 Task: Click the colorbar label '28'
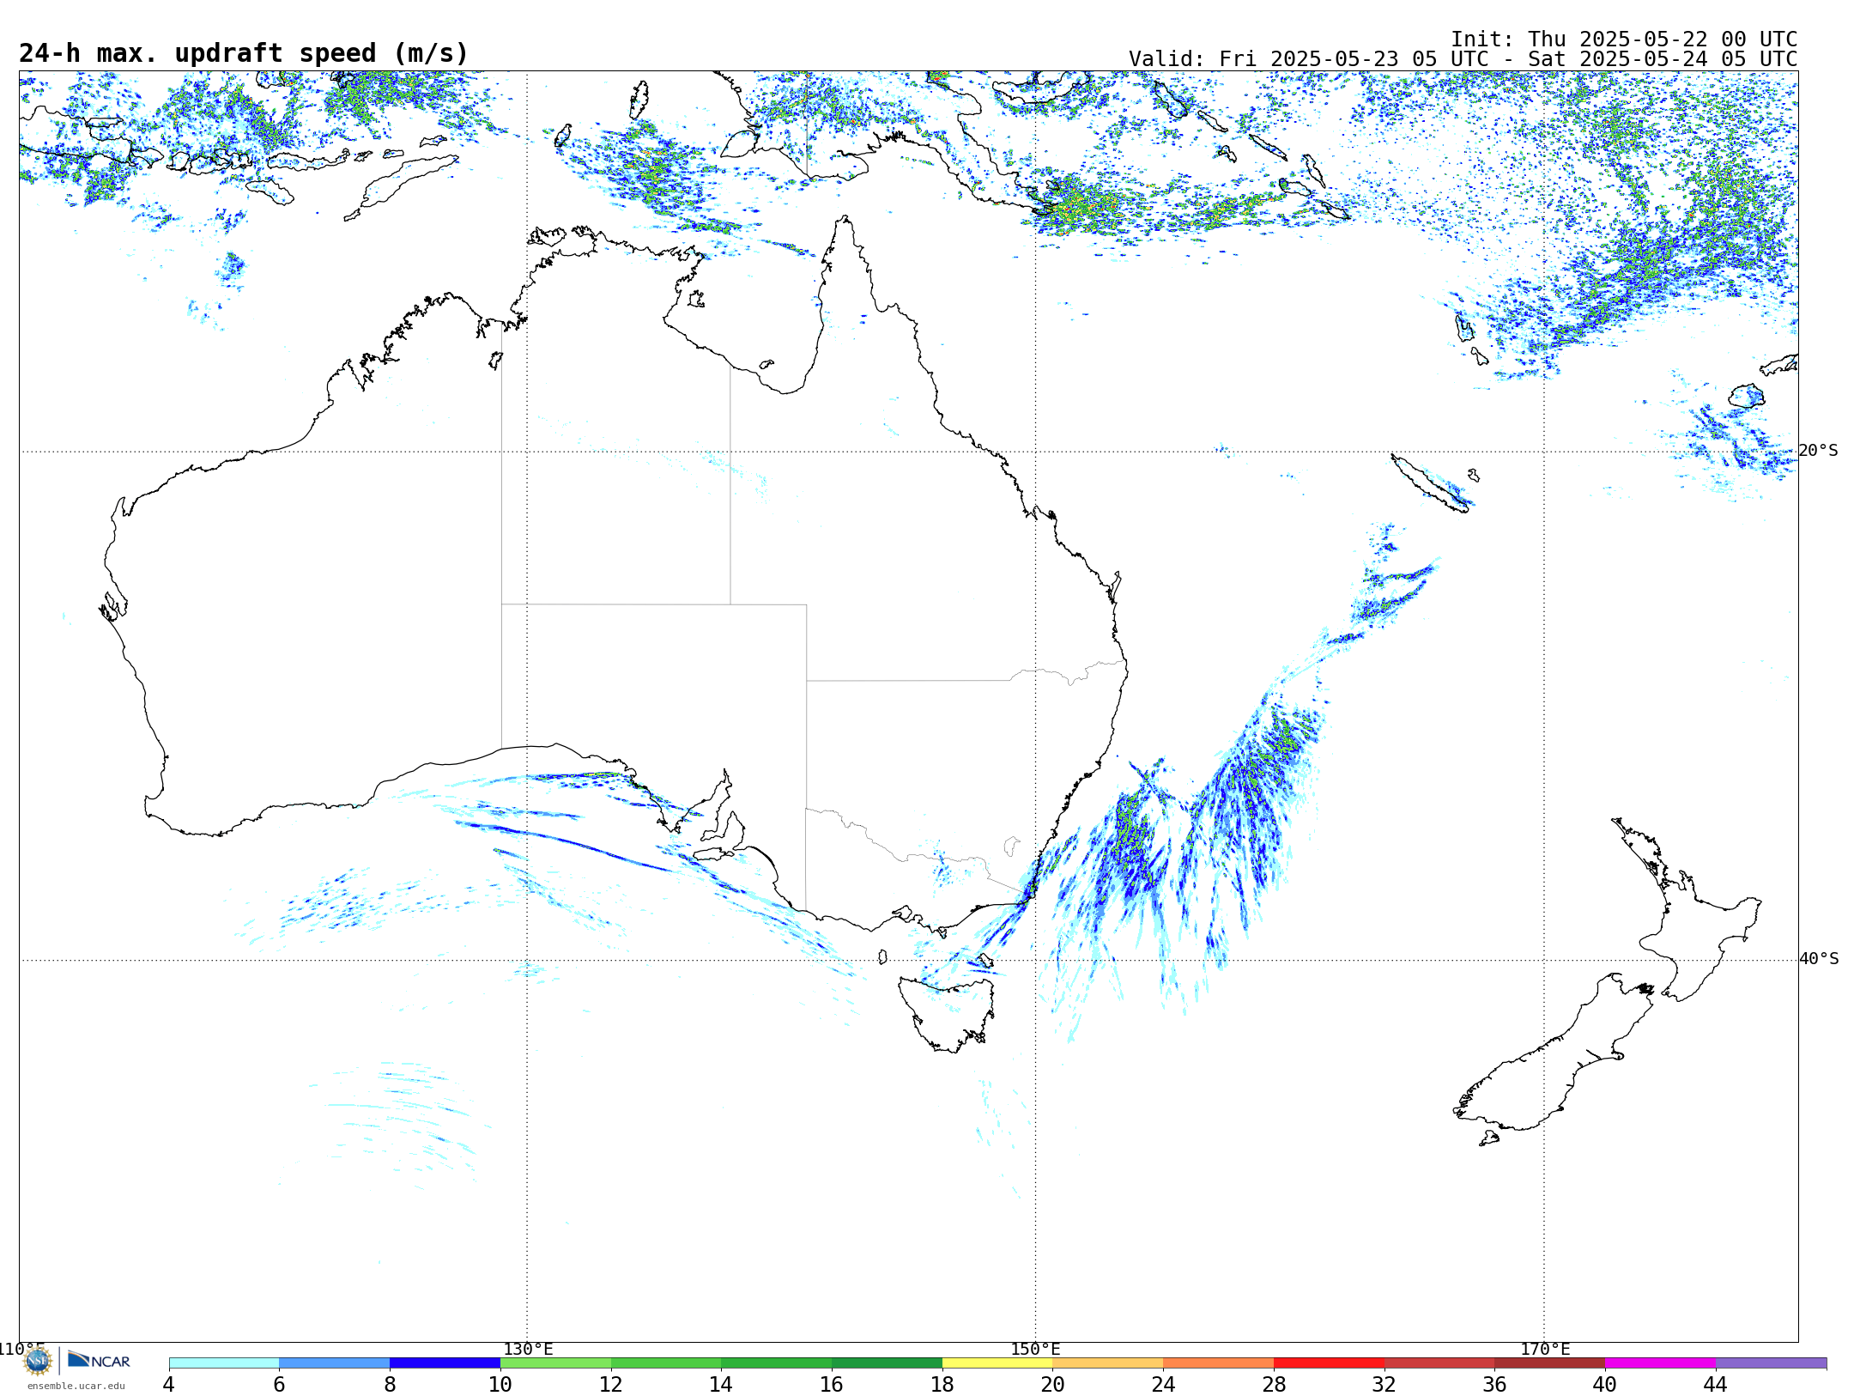click(x=1274, y=1384)
